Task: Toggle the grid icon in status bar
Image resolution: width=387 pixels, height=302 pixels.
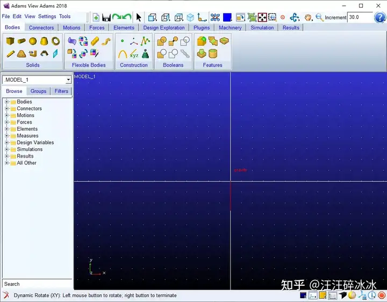Action: click(333, 296)
